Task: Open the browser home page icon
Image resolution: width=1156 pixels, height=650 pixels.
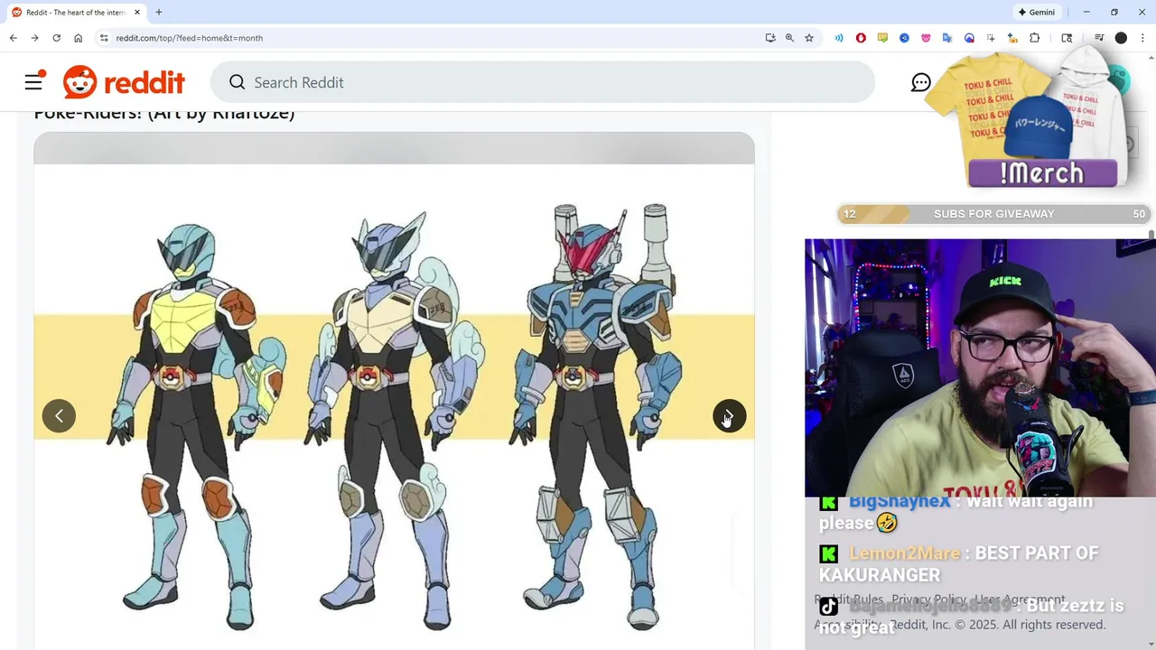Action: pos(79,38)
